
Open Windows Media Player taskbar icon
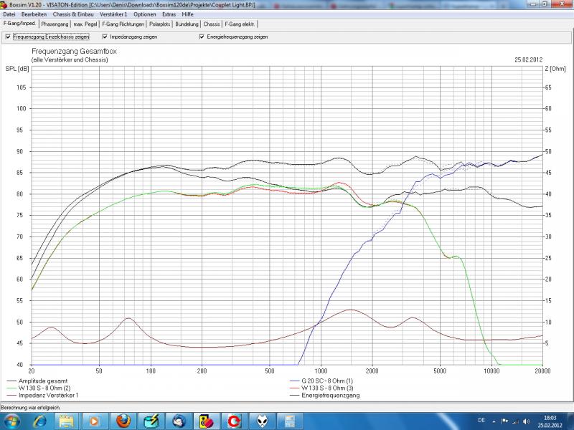(95, 419)
